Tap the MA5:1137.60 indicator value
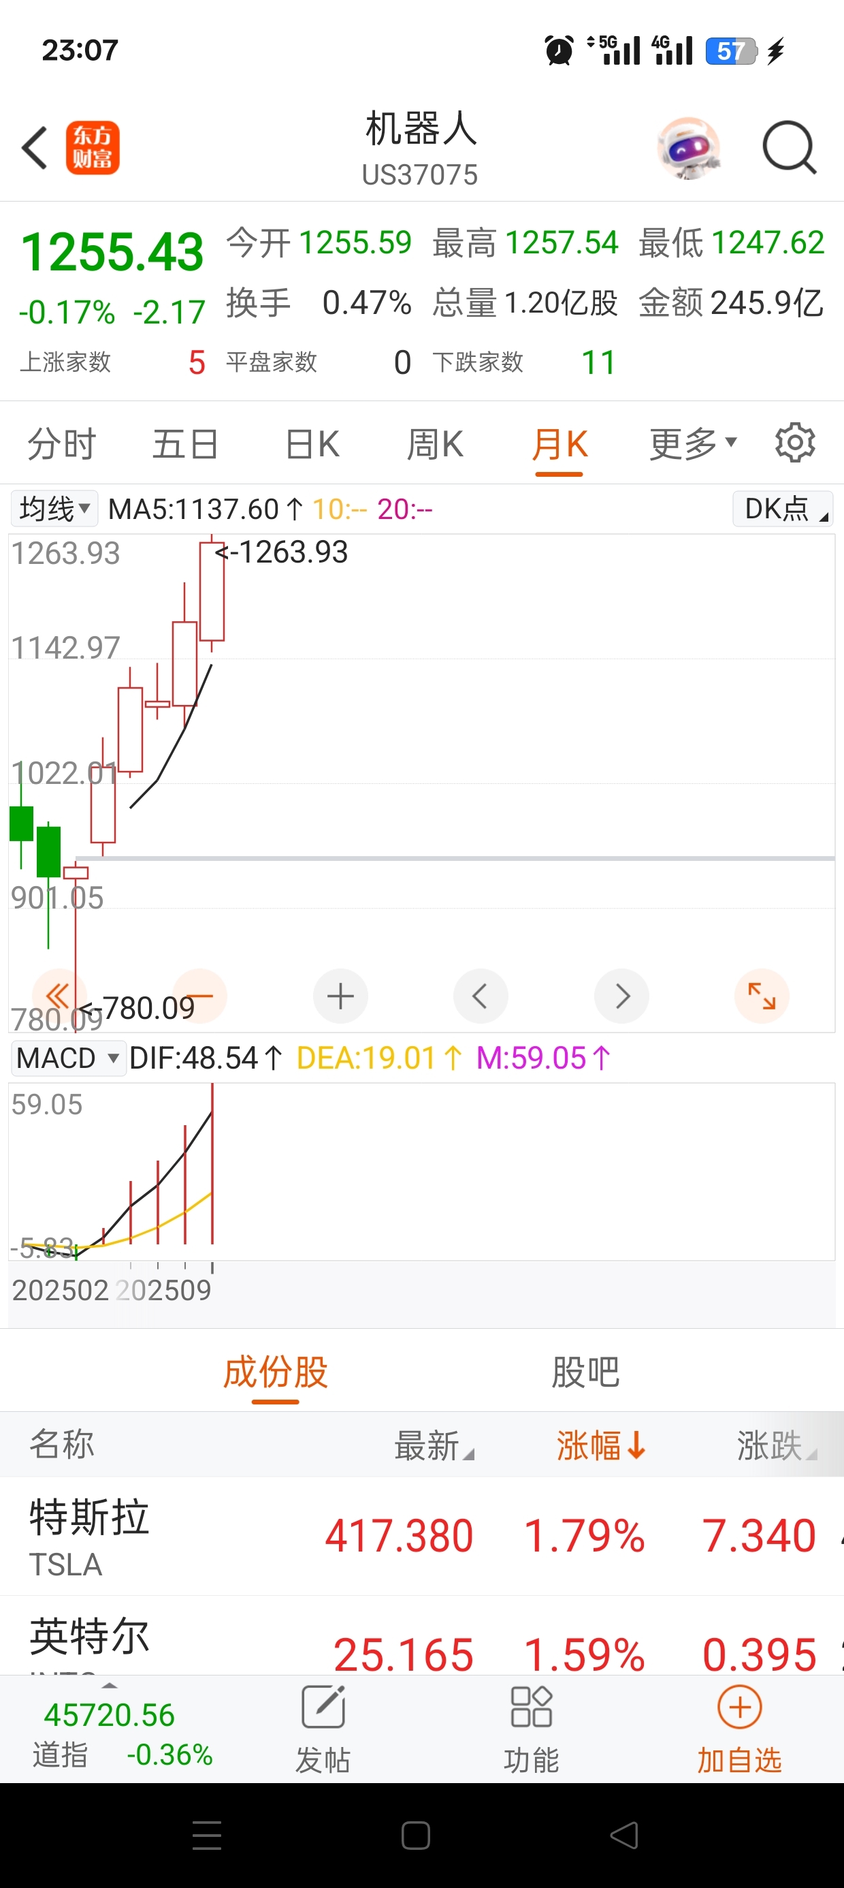 coord(206,509)
